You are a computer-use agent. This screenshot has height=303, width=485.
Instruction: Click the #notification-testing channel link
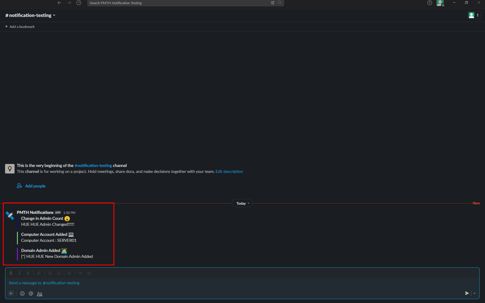93,165
